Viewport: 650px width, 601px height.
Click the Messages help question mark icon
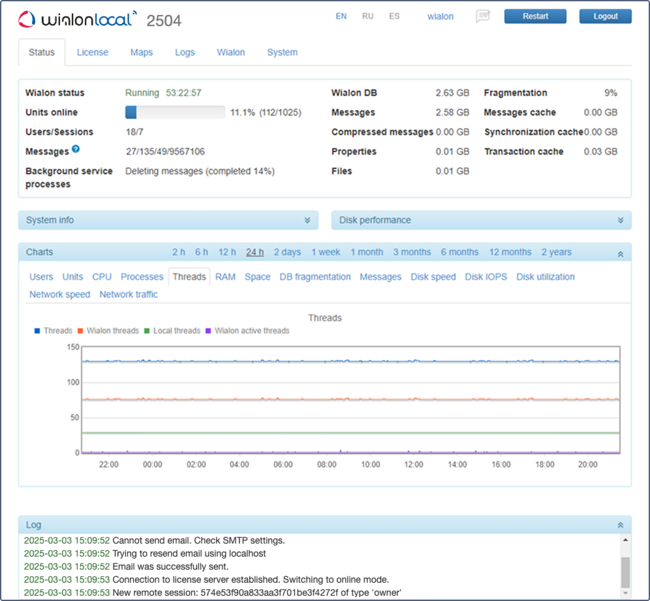coord(76,150)
